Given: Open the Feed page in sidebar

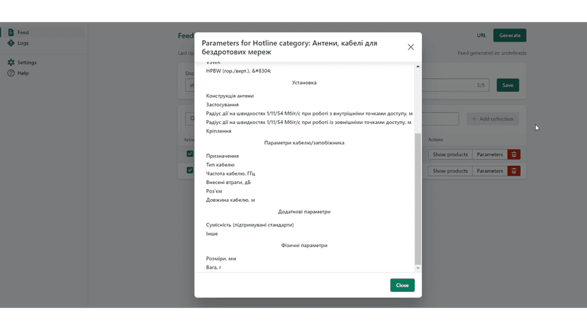Looking at the screenshot, I should (23, 32).
